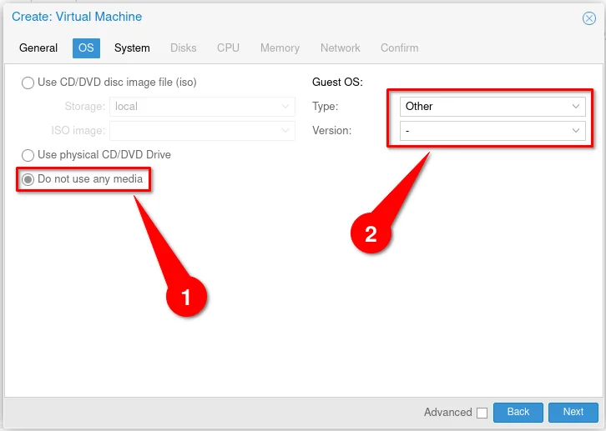
Task: Open the System tab
Action: (132, 48)
